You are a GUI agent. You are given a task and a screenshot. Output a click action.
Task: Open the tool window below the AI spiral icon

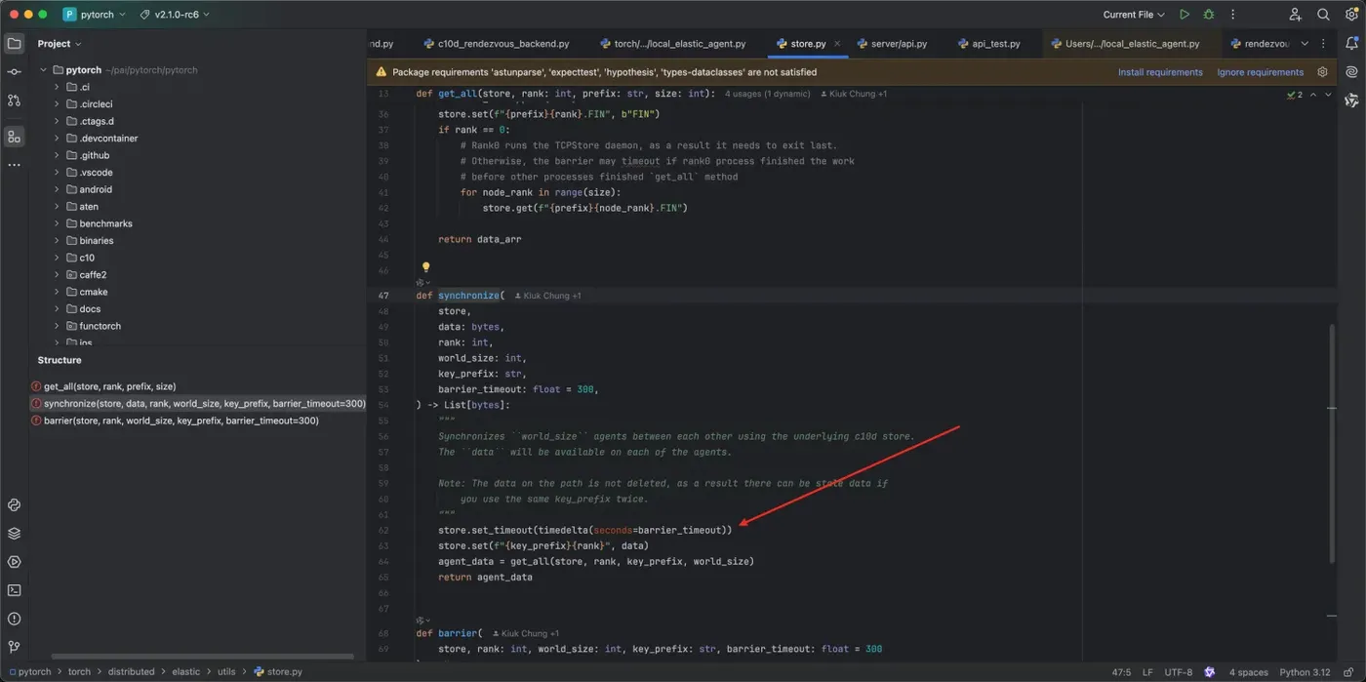1351,100
